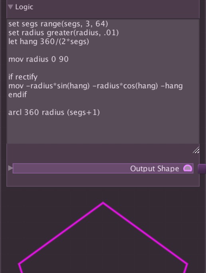This screenshot has width=206, height=273.
Task: Place cursor in 'set segs range' line
Action: [x=58, y=24]
